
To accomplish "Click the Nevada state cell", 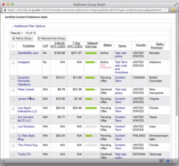I will pyautogui.click(x=154, y=53).
